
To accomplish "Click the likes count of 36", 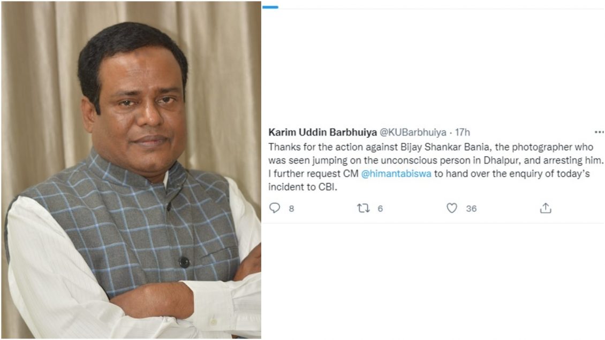I will click(471, 208).
